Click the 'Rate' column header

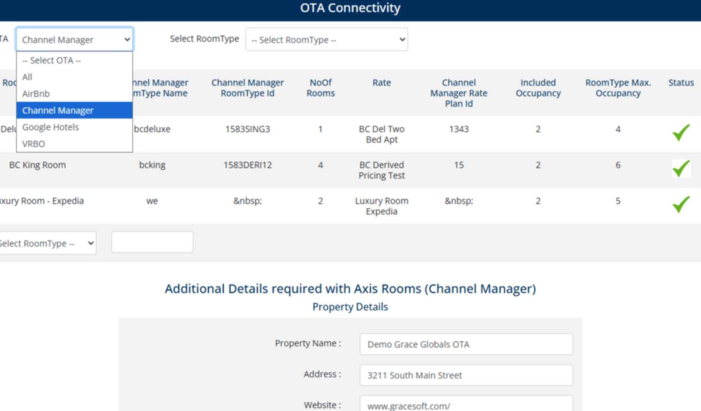[382, 82]
